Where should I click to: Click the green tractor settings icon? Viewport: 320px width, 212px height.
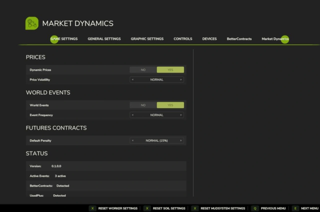point(32,23)
